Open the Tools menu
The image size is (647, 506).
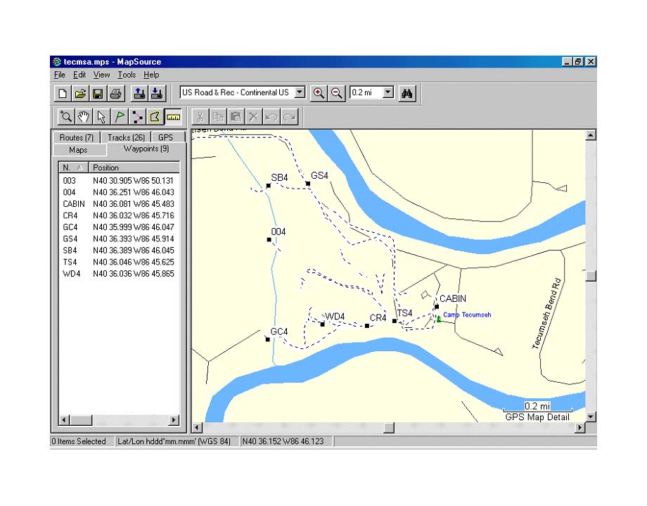127,75
